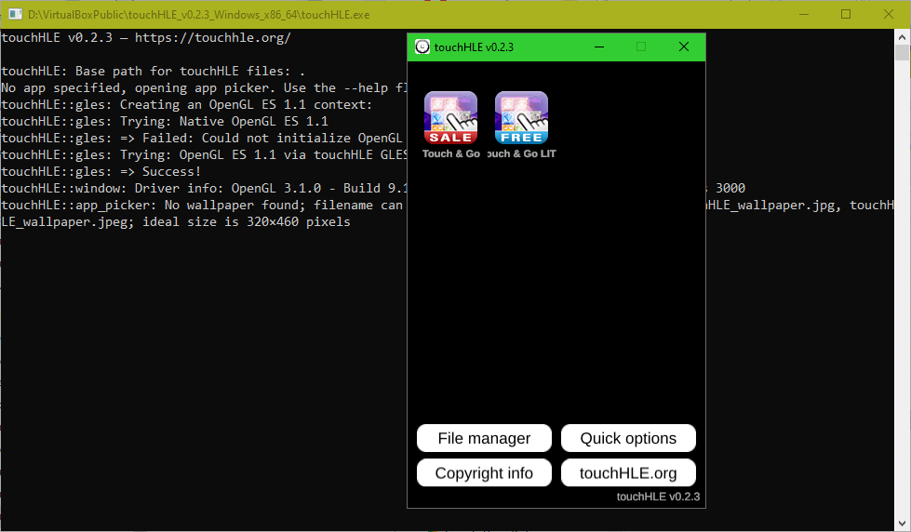Click the 'Creating an OpenGL ES 1.1 context' line
The image size is (911, 532).
click(186, 105)
